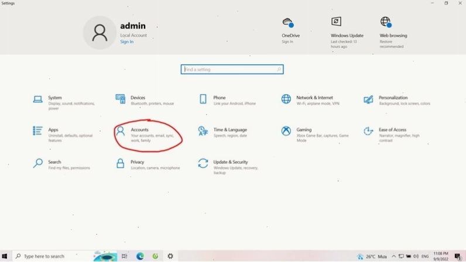Open the Accounts settings label
466x262 pixels.
[x=140, y=130]
